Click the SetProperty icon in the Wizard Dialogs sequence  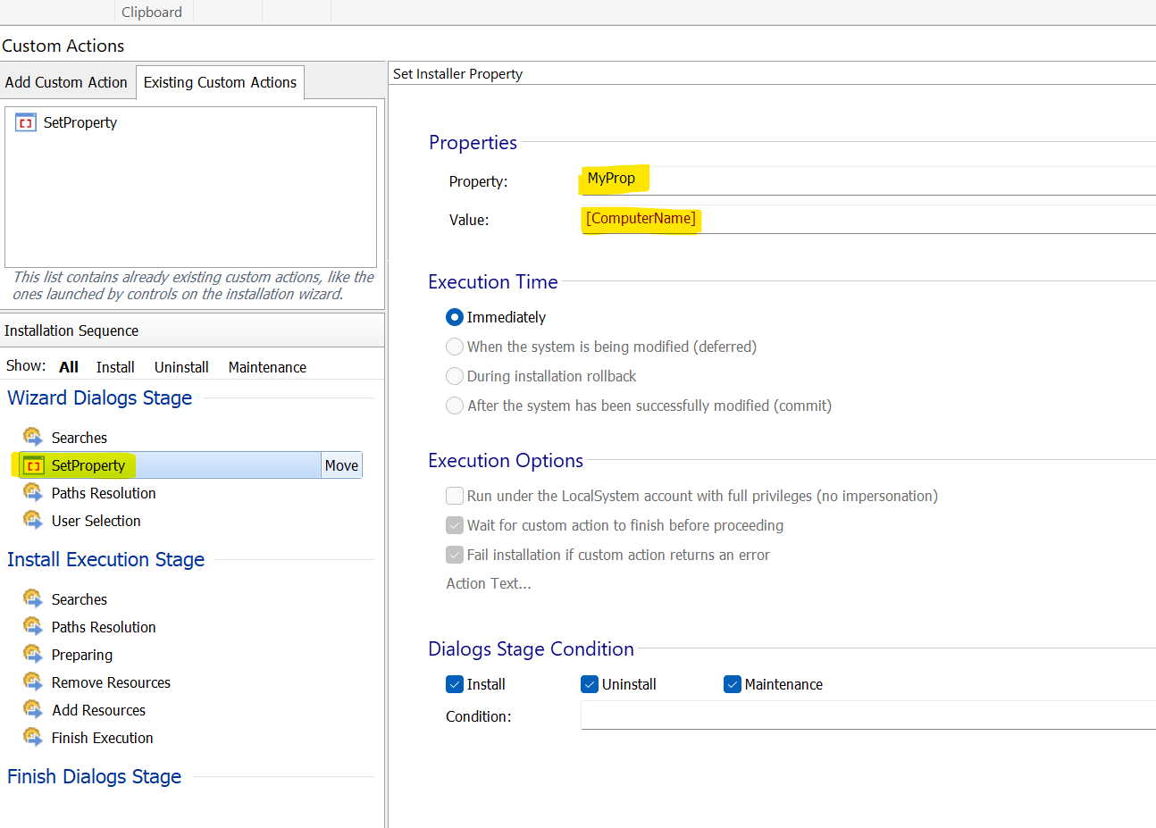[34, 465]
